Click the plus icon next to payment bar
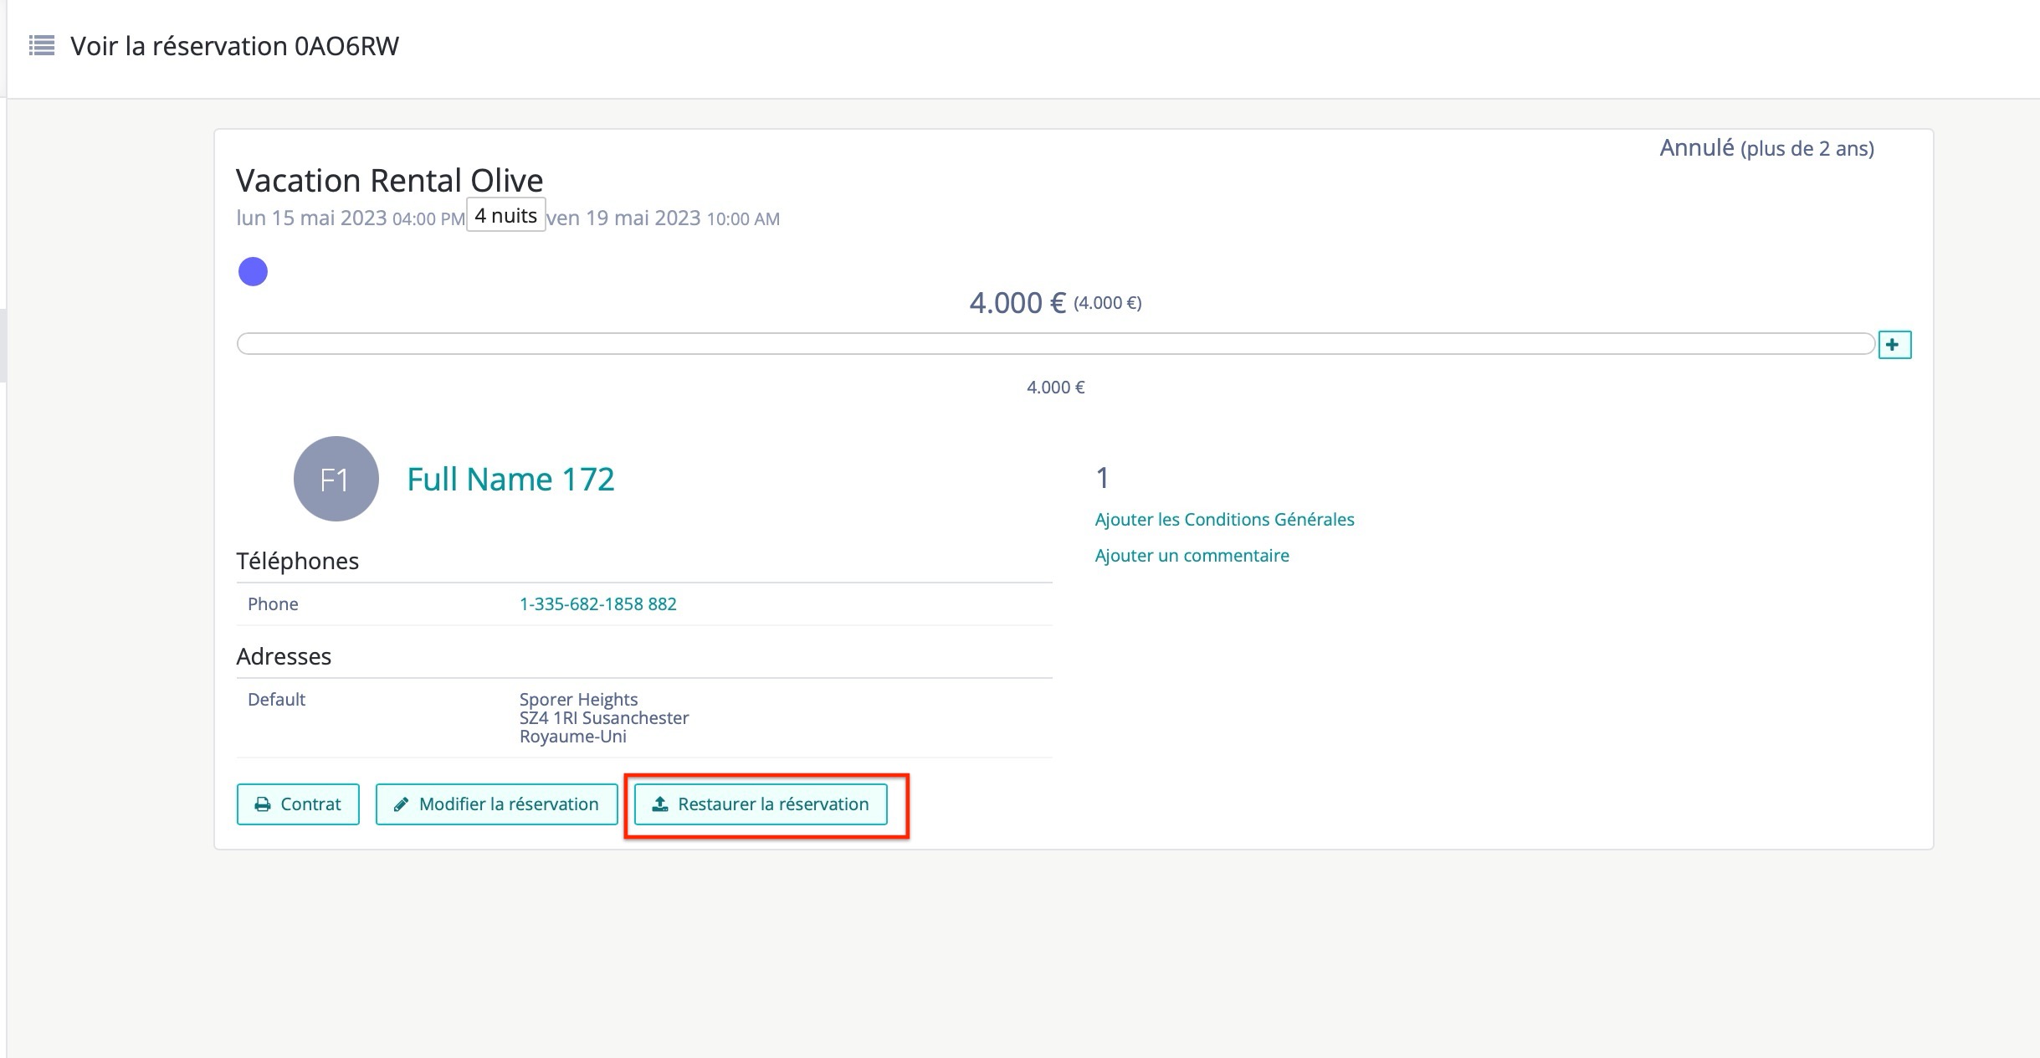 [x=1894, y=345]
